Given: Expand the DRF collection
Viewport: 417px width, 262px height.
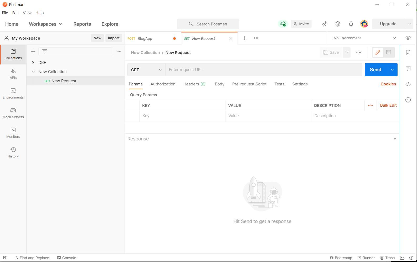Looking at the screenshot, I should [33, 63].
